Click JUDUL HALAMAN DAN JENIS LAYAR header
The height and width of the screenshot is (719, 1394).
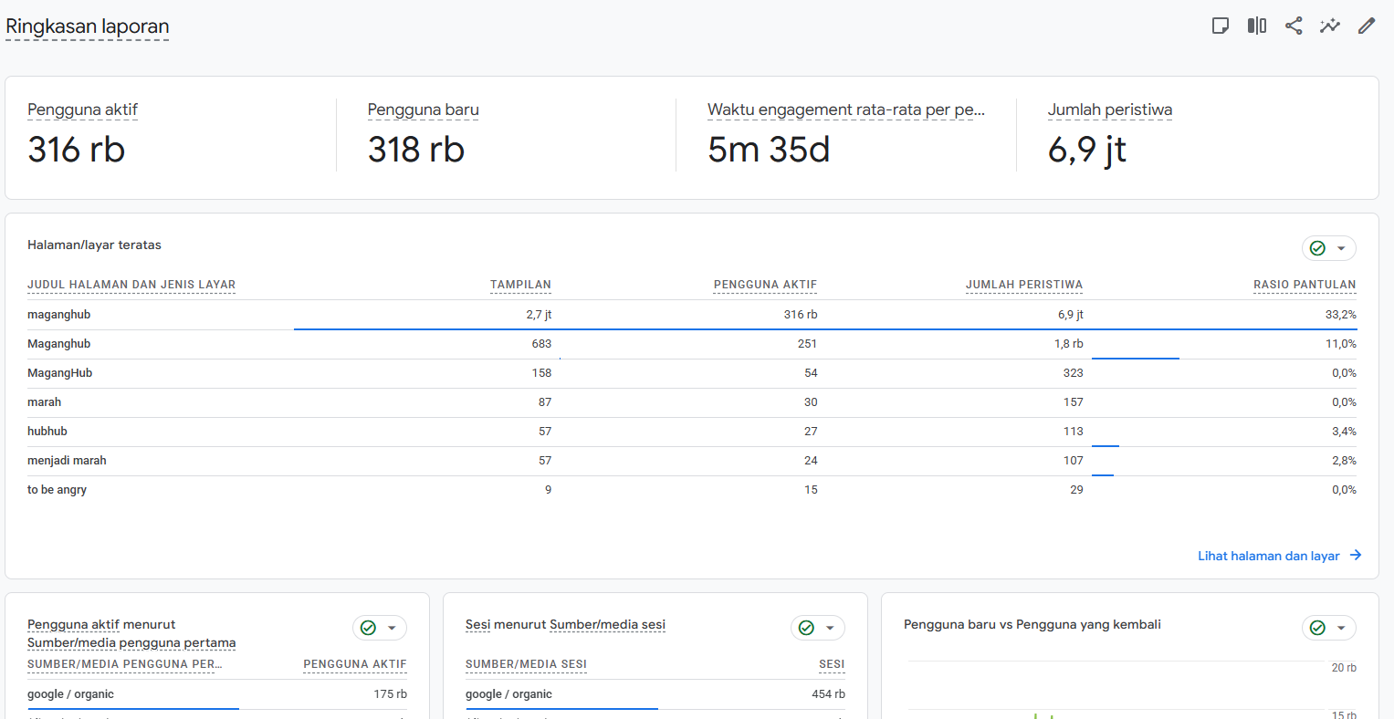[131, 285]
